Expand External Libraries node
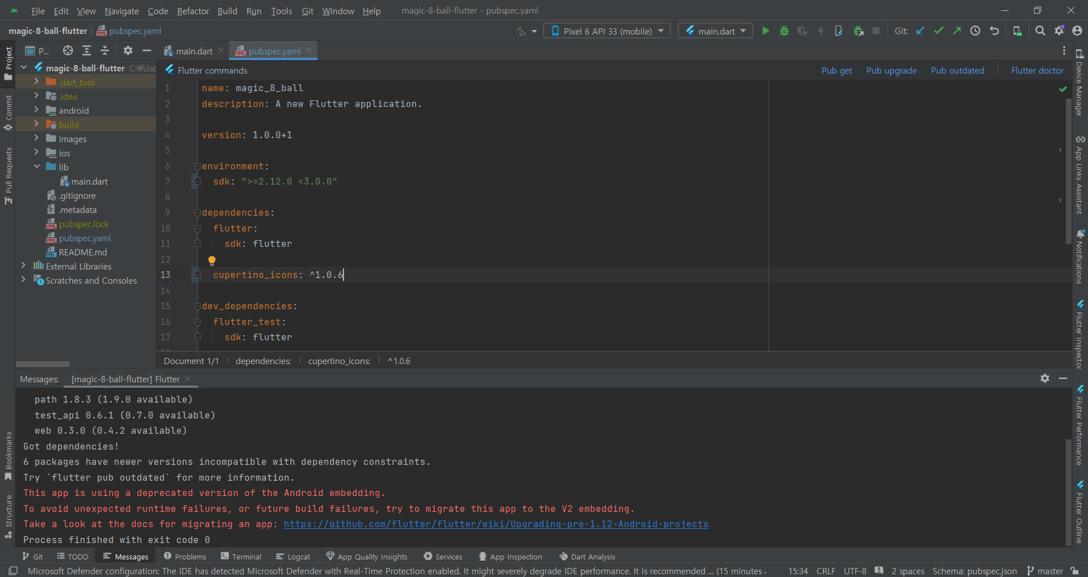The width and height of the screenshot is (1088, 577). coord(23,266)
